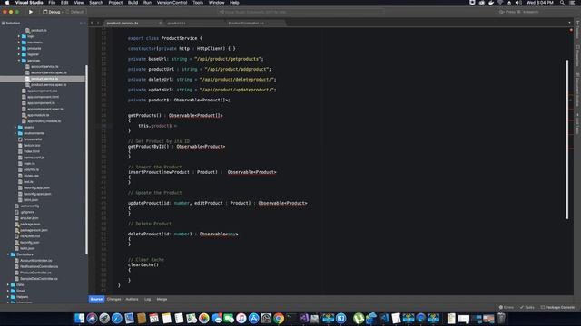
Task: Select account.service.spec.ts file
Action: 49,72
